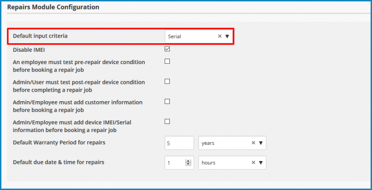Expand the years warranty unit dropdown arrow

pos(261,143)
